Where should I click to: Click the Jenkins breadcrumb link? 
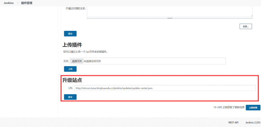pos(9,3)
